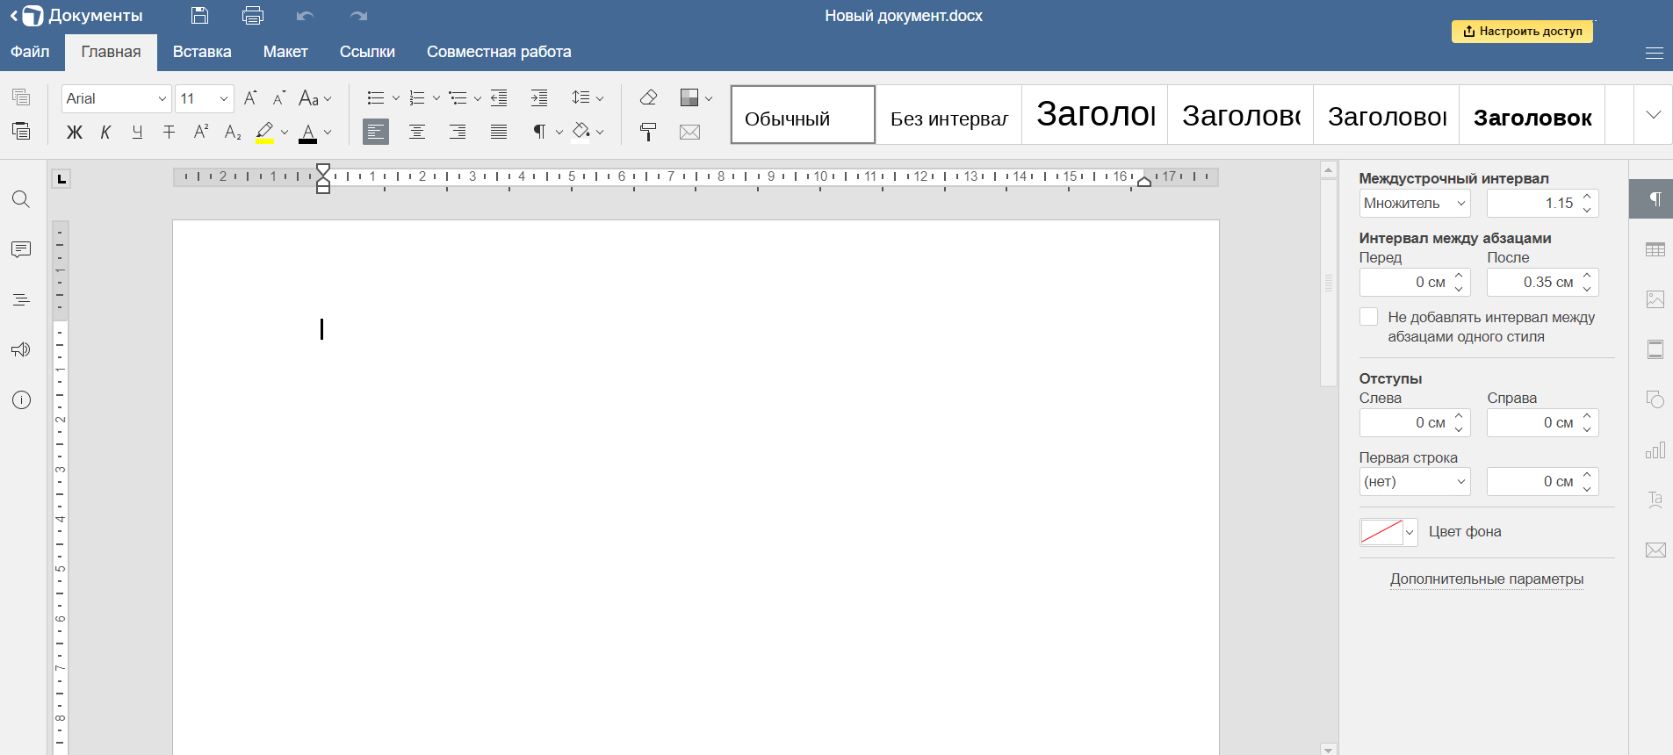This screenshot has width=1673, height=755.
Task: Toggle bold text formatting
Action: [75, 132]
